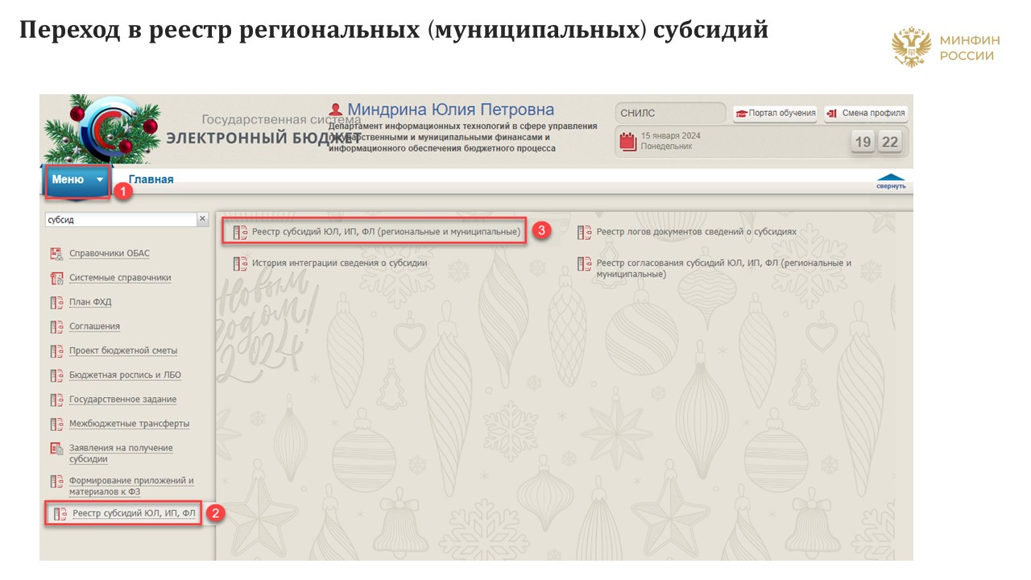The height and width of the screenshot is (580, 1031).
Task: Collapse the header using свернуть arrow
Action: (x=890, y=181)
